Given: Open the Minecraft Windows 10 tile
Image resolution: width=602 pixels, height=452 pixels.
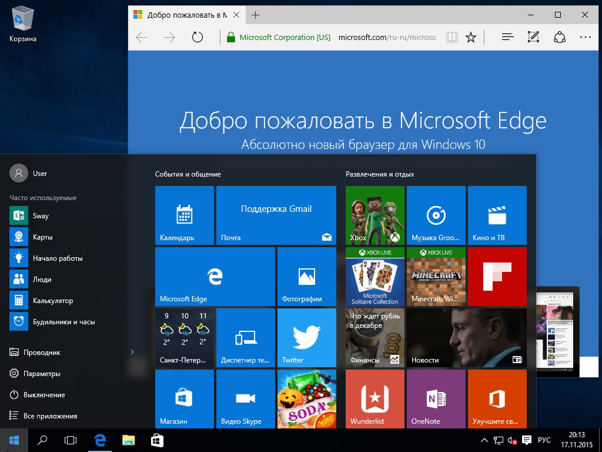Looking at the screenshot, I should click(436, 277).
